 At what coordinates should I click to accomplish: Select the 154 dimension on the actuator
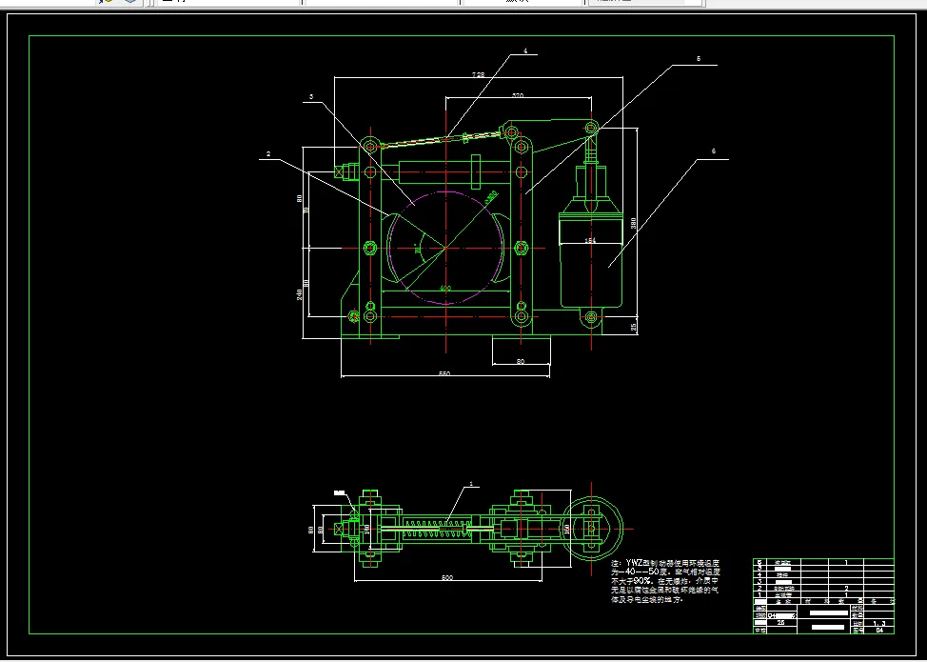tap(590, 241)
